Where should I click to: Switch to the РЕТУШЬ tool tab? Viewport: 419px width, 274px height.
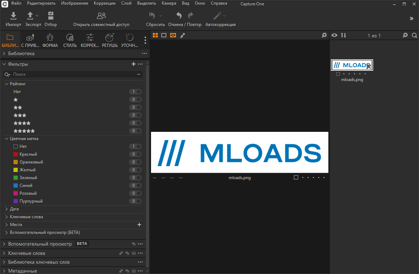tap(109, 41)
